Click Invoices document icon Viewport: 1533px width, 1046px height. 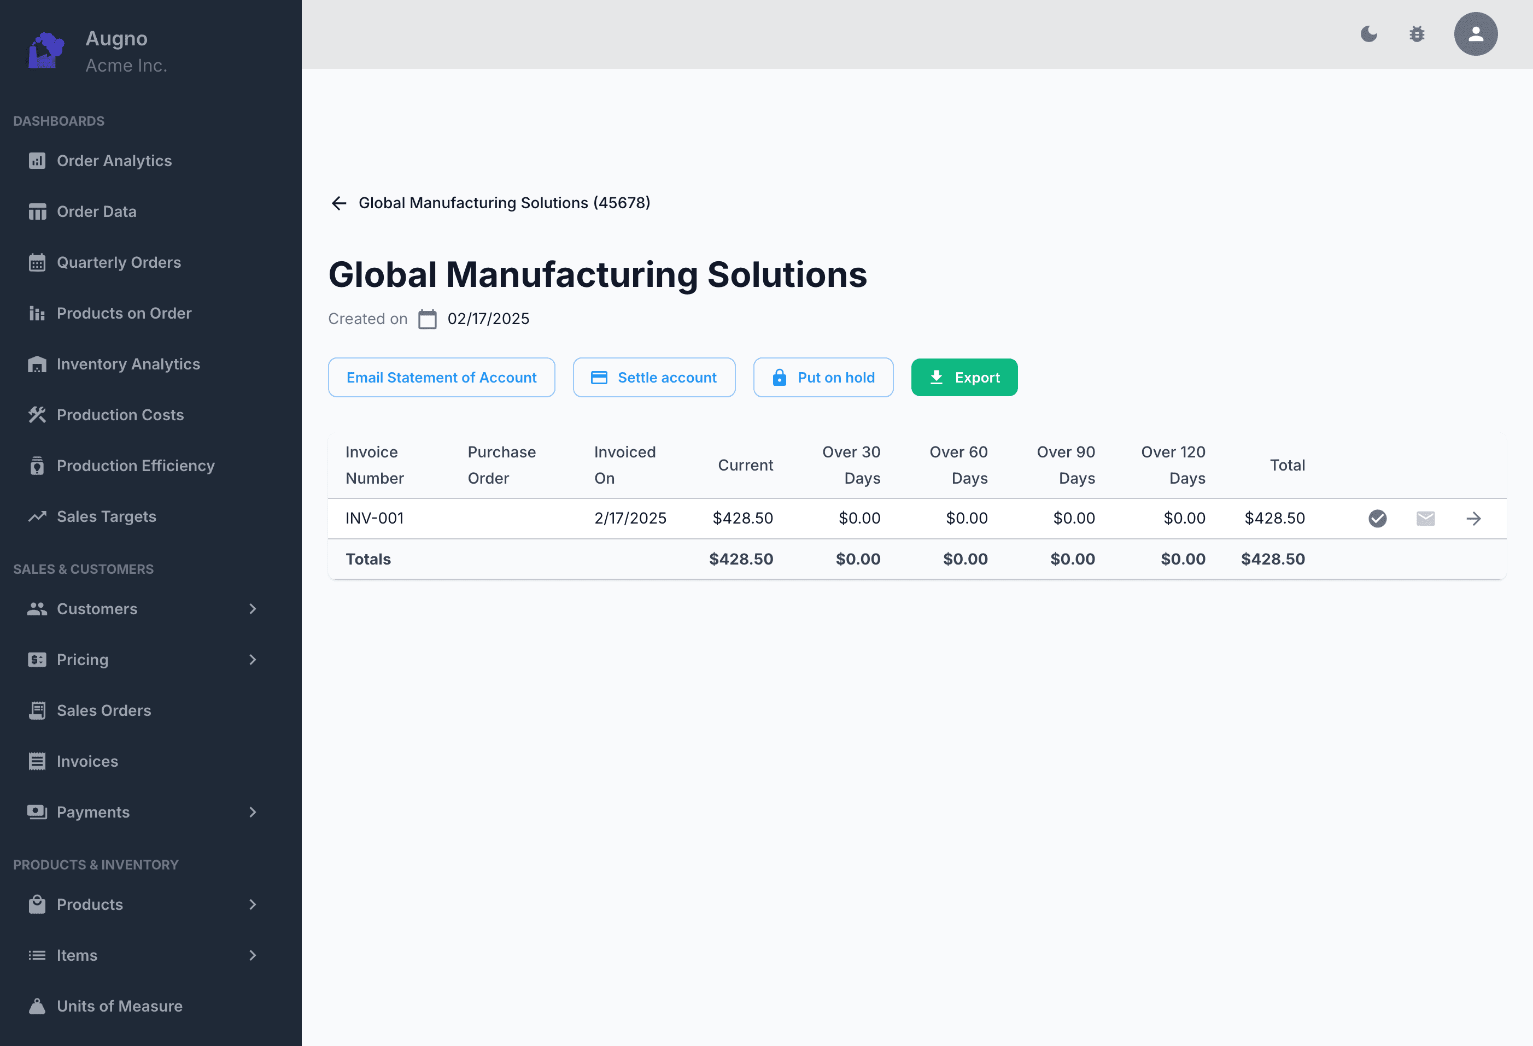(37, 761)
